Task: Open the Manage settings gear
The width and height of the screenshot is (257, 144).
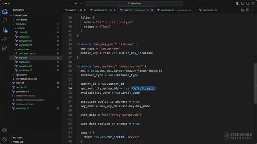Action: tap(4, 139)
